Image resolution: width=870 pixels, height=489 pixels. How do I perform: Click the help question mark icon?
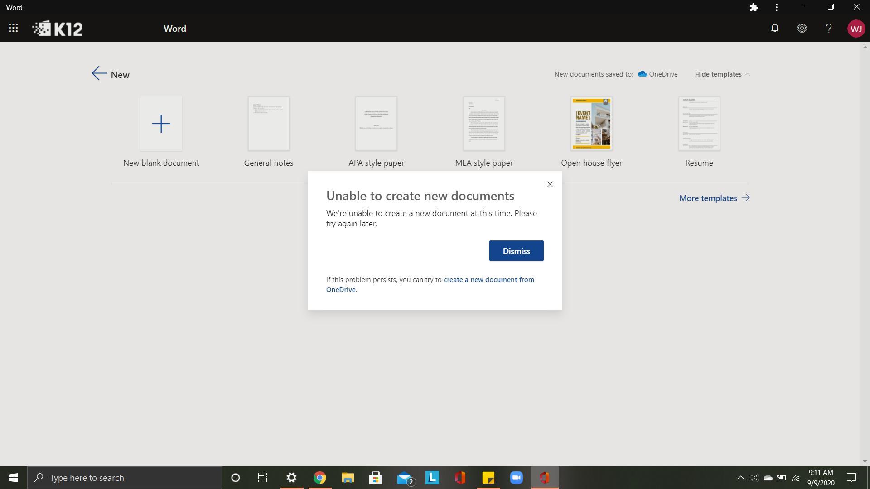(x=829, y=29)
